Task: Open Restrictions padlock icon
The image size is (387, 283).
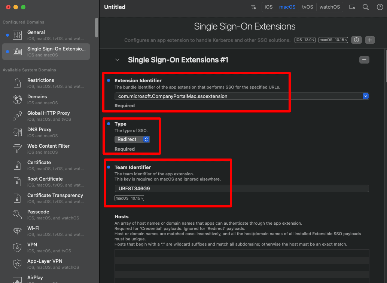Action: point(17,83)
